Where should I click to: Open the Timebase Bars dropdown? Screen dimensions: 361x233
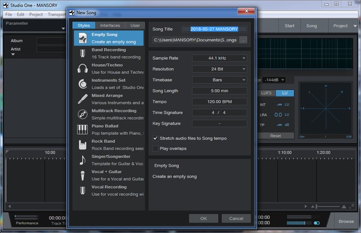(219, 80)
